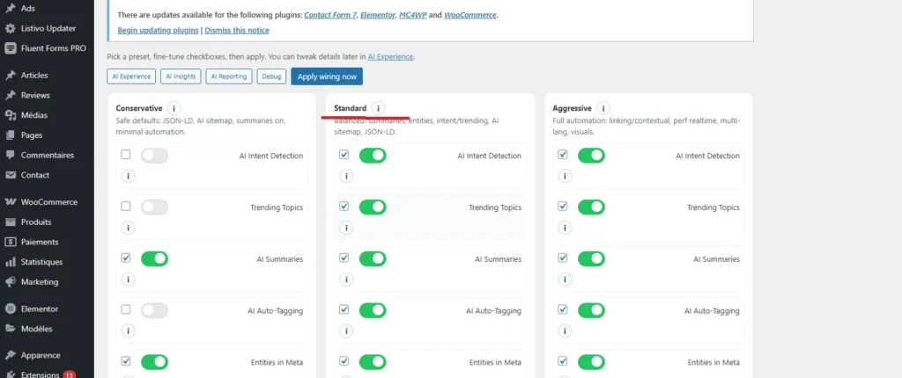Click the Marketing megaphone icon in sidebar
Image resolution: width=902 pixels, height=378 pixels.
coord(11,282)
